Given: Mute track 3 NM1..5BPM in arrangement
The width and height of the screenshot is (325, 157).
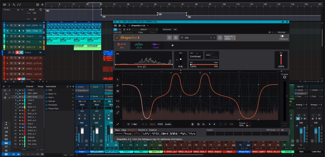Looking at the screenshot, I should point(11,25).
